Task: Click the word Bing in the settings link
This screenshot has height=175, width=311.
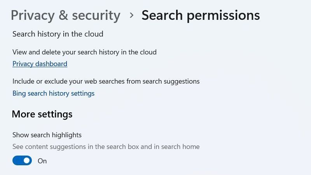Action: [x=19, y=93]
